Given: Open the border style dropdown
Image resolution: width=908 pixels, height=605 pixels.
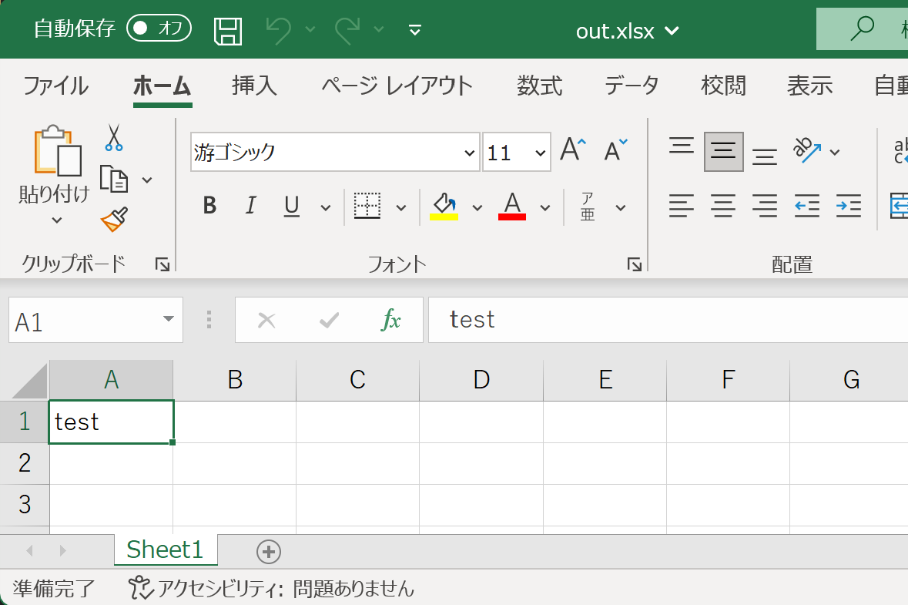Looking at the screenshot, I should coord(400,207).
